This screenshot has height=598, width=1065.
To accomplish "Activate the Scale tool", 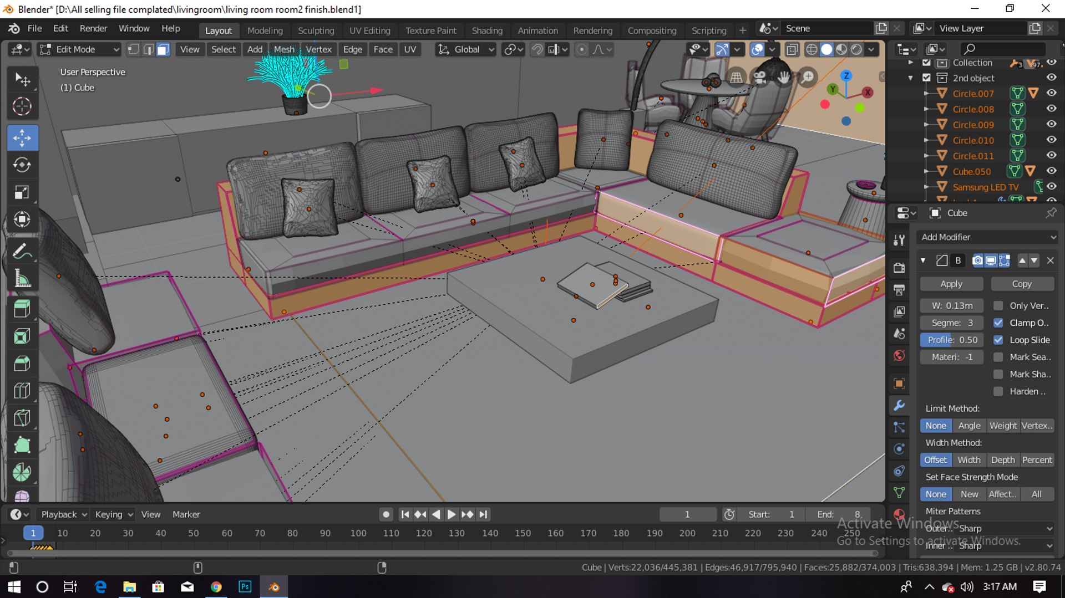I will (x=22, y=192).
